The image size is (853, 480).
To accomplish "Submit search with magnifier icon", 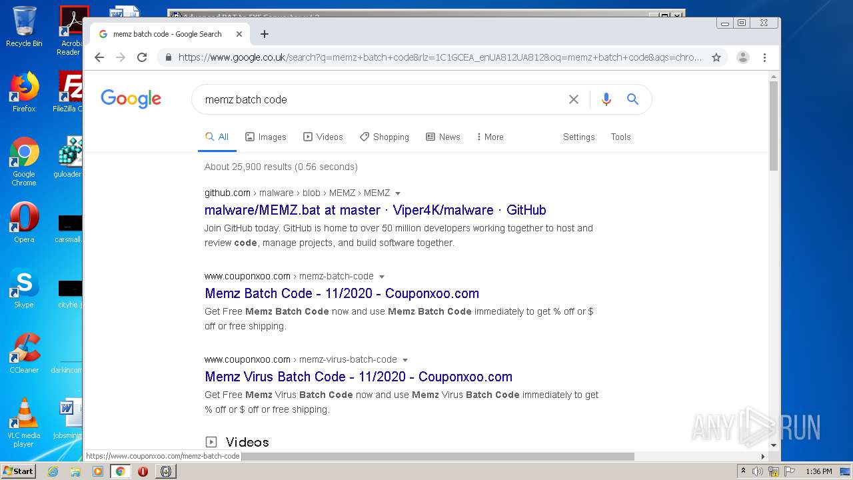I will [632, 99].
